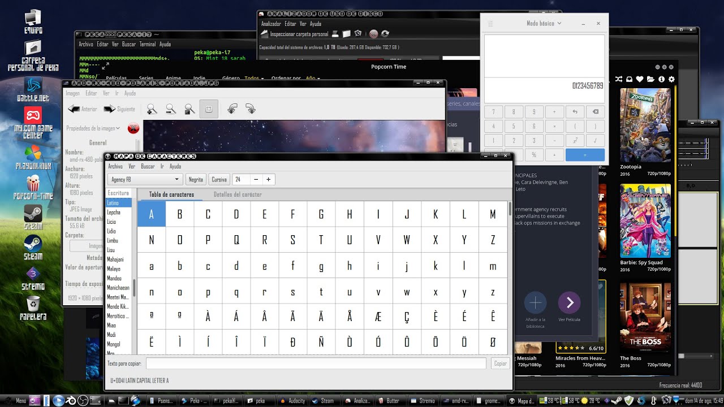Image resolution: width=724 pixels, height=407 pixels.
Task: Open Agency FB font dropdown
Action: [145, 179]
